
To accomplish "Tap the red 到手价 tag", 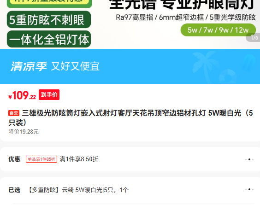I will tap(49, 94).
